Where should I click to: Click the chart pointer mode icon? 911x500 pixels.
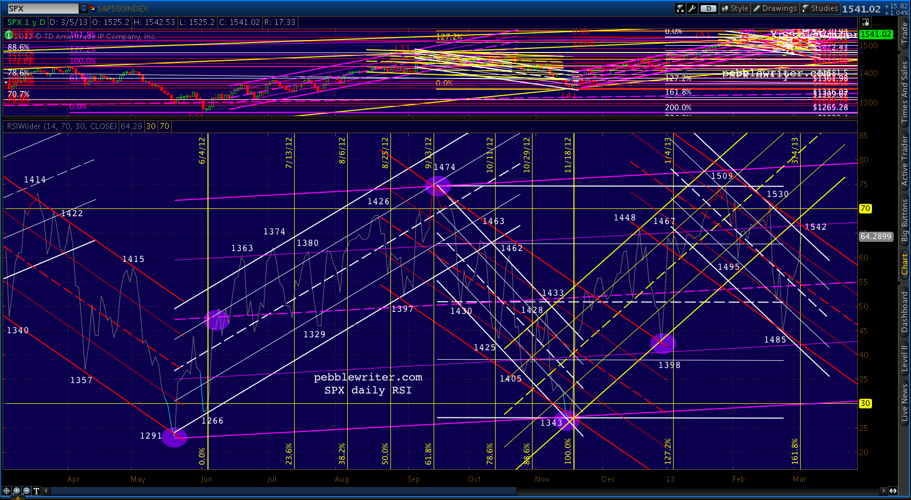(865, 22)
